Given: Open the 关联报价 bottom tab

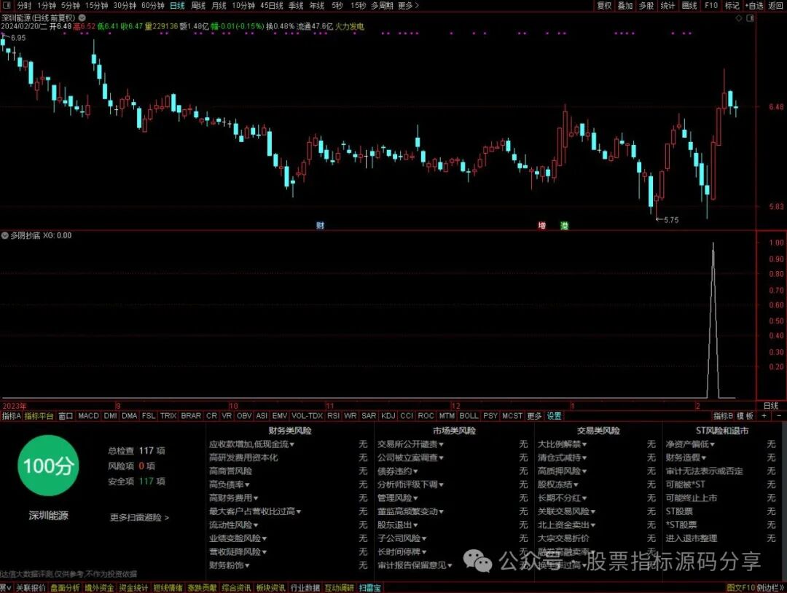Looking at the screenshot, I should coord(31,587).
